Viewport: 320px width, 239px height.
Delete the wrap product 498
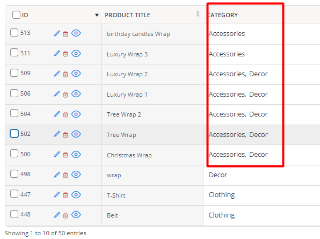(66, 175)
